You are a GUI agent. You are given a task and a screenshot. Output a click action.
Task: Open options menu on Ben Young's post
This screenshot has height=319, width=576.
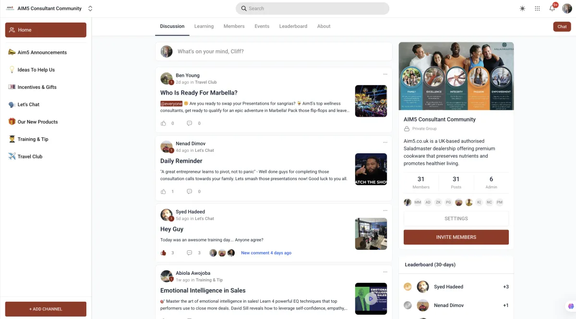(x=385, y=74)
